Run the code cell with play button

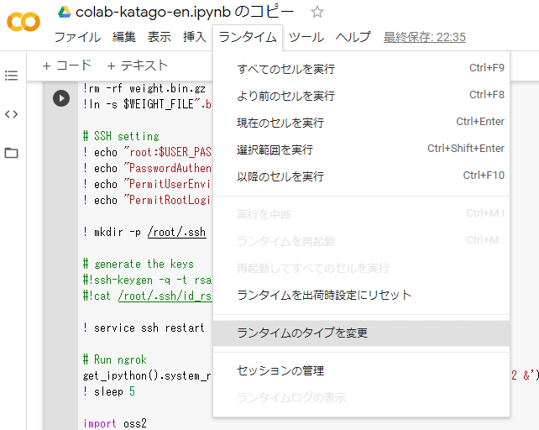(x=61, y=98)
